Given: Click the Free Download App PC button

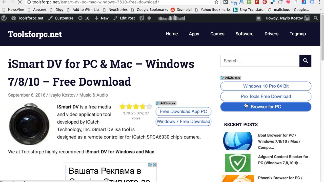Looking at the screenshot, I should pyautogui.click(x=183, y=111).
